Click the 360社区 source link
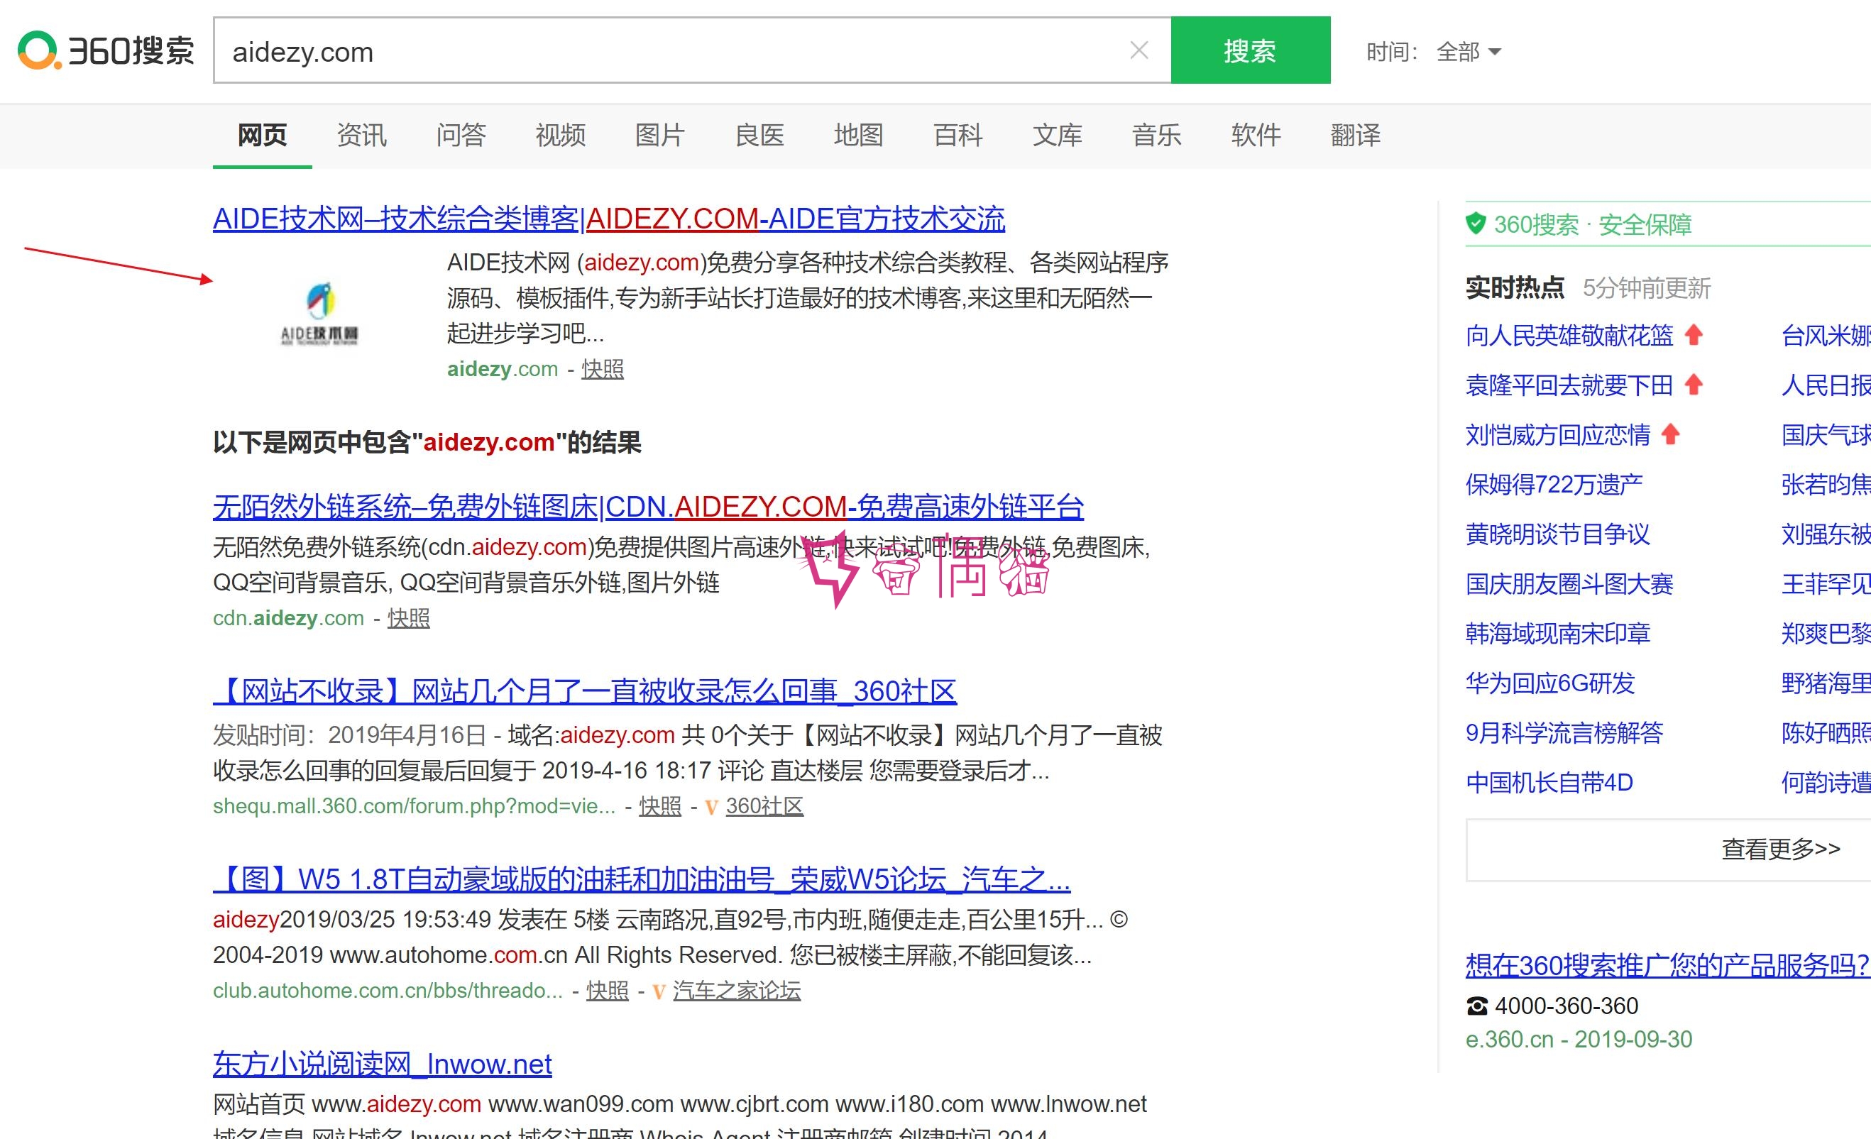Viewport: 1871px width, 1139px height. (x=764, y=805)
